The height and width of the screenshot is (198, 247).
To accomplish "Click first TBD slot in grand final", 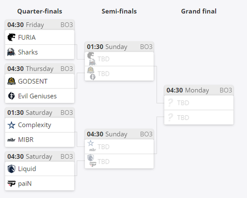I will pyautogui.click(x=199, y=103).
